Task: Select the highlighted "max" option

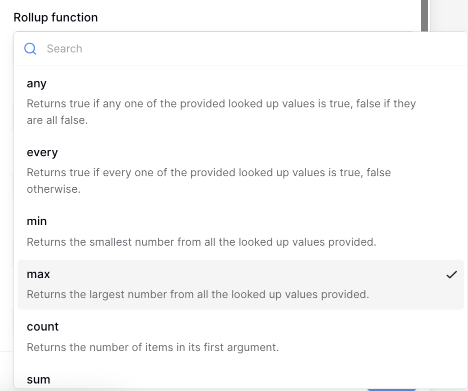Action: click(38, 275)
